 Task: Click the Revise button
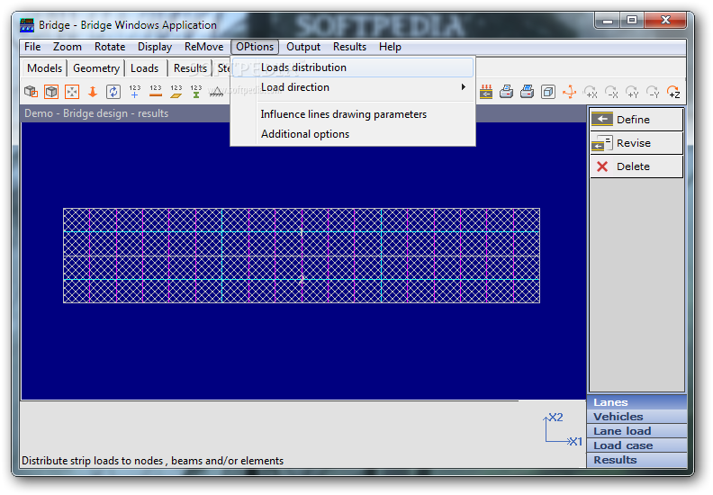click(x=636, y=143)
